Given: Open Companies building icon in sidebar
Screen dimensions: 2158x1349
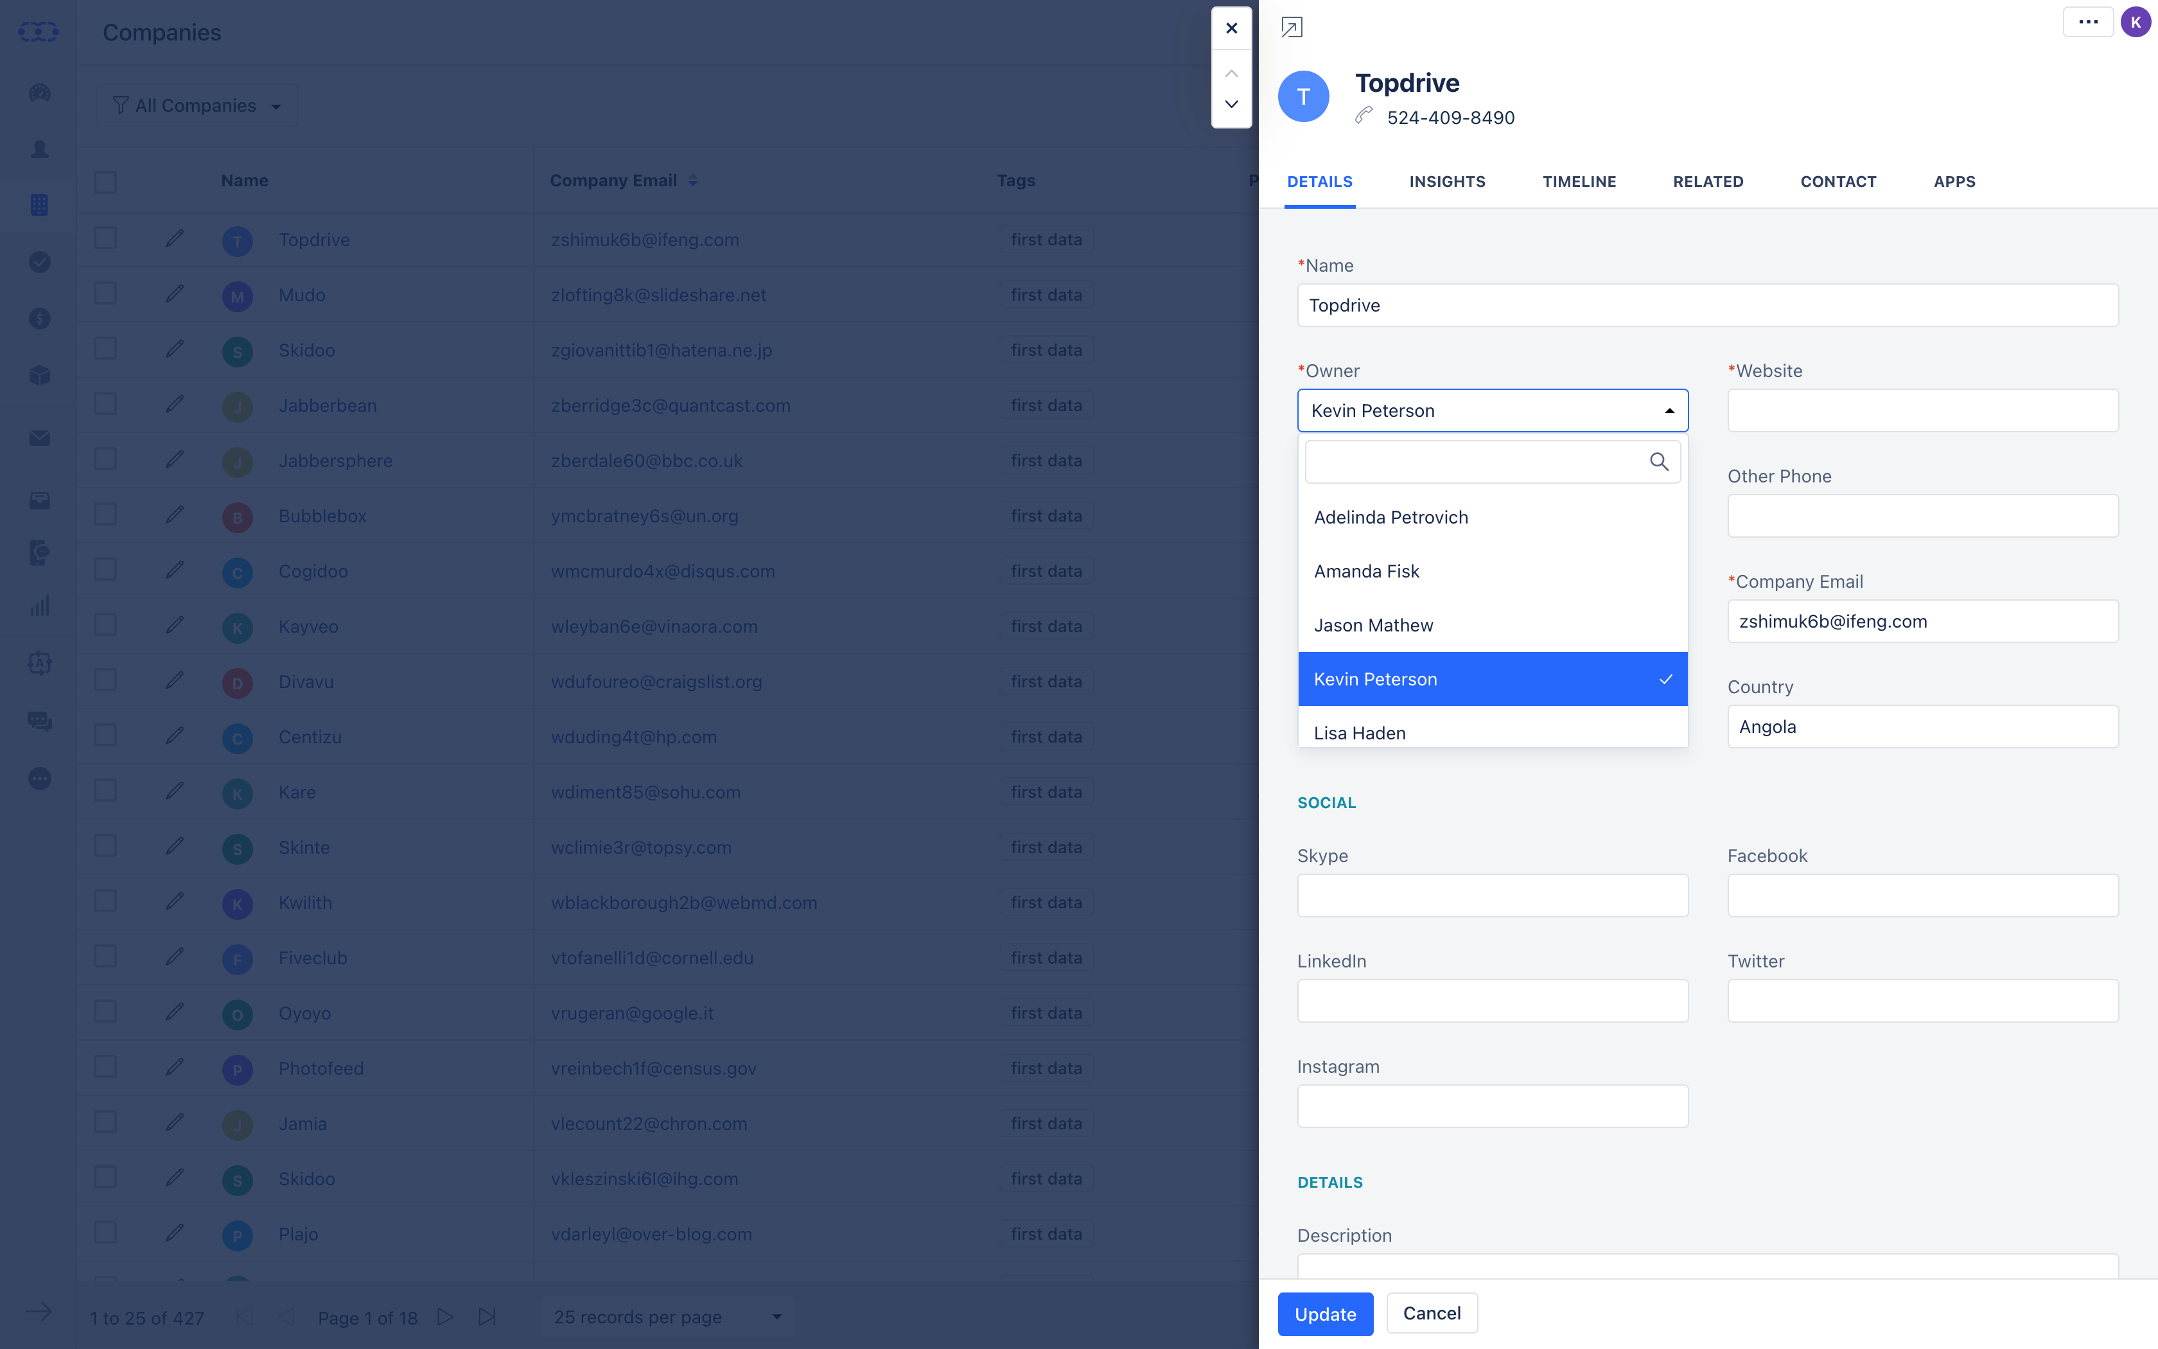Looking at the screenshot, I should 39,205.
